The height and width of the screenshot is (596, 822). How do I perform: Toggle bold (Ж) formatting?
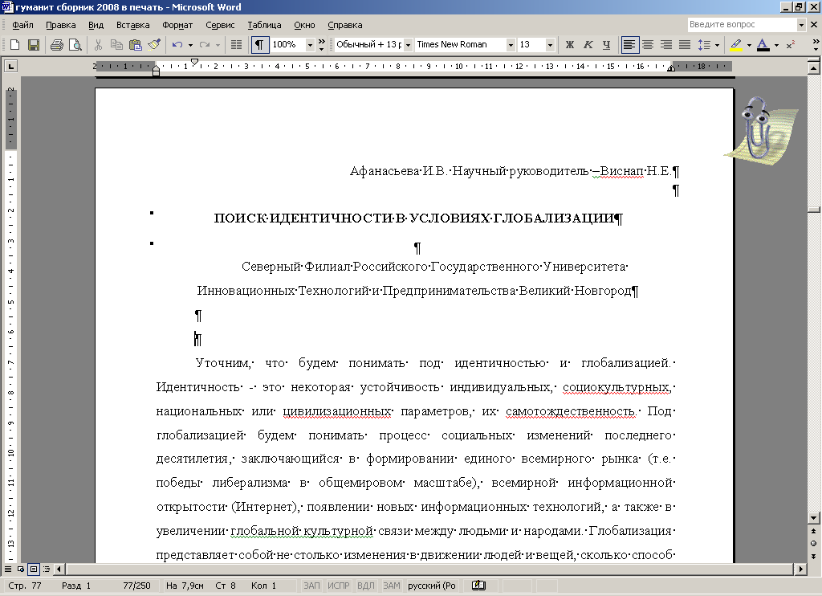tap(570, 45)
